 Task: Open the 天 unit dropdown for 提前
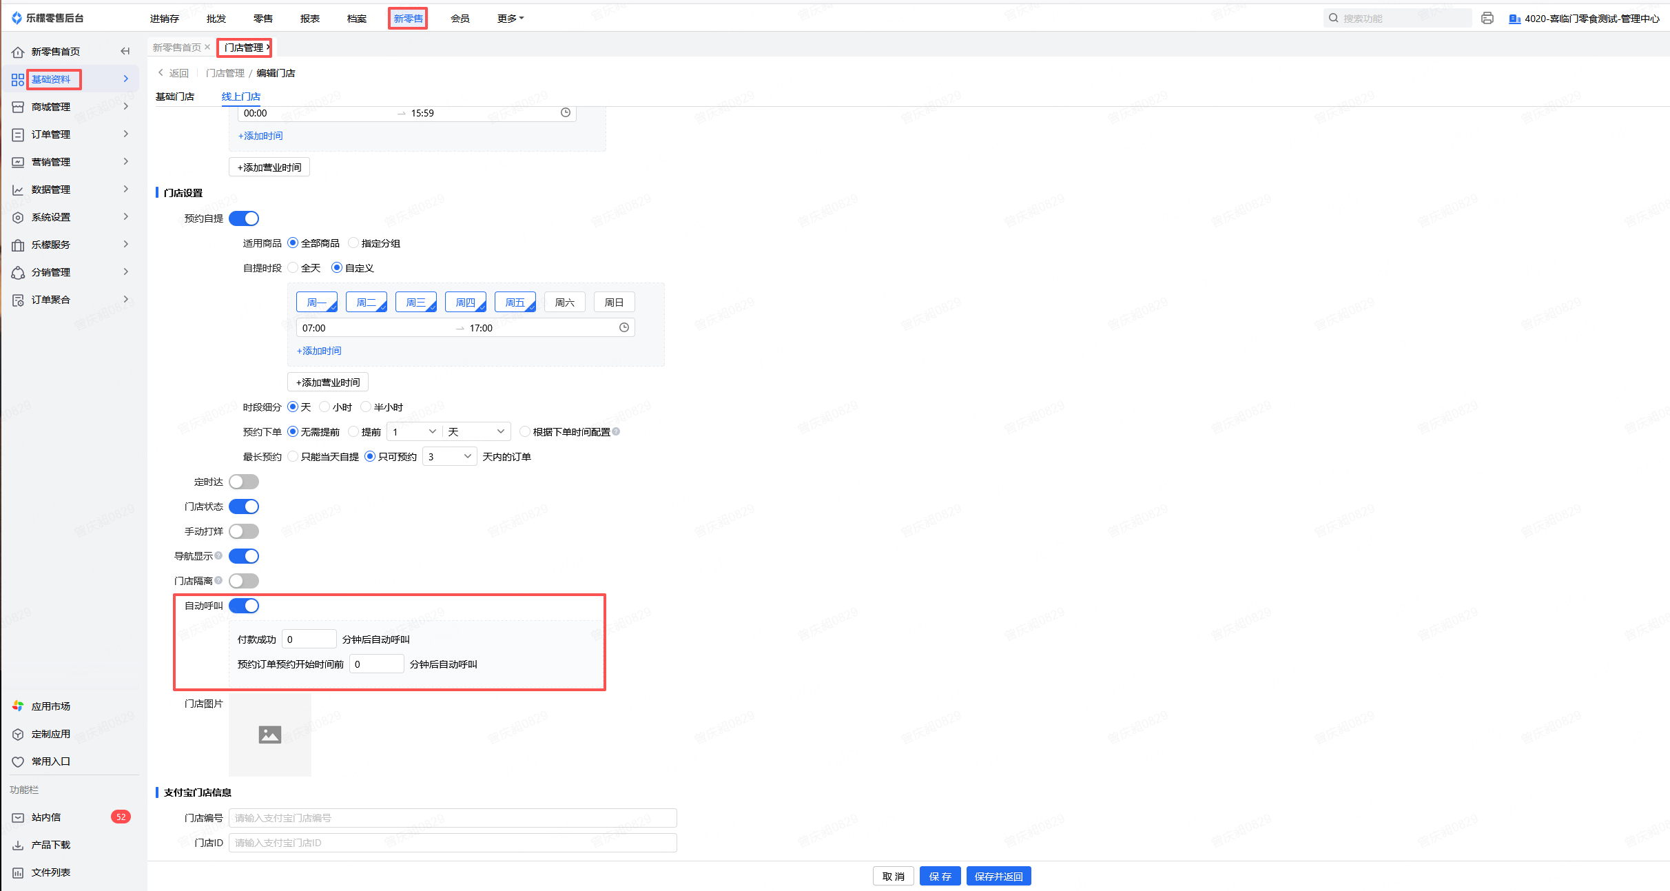pos(477,432)
